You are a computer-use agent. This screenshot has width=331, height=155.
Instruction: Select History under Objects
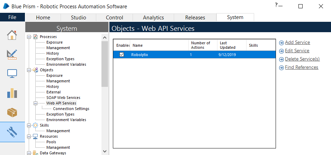(x=53, y=86)
